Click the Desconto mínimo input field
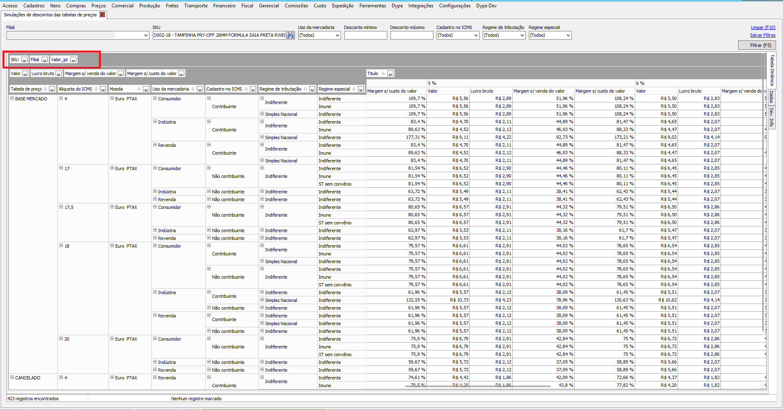Image resolution: width=783 pixels, height=410 pixels. 365,35
